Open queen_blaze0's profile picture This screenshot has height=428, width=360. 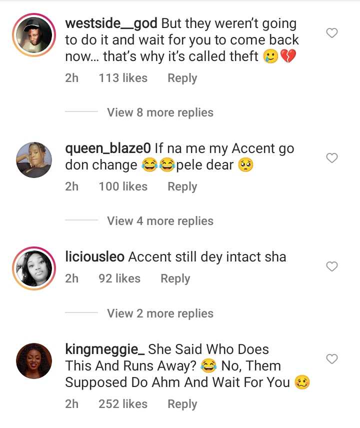click(x=33, y=160)
